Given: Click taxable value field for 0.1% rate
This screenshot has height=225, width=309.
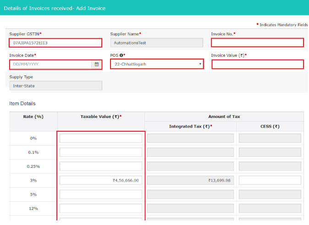Looking at the screenshot, I should click(101, 152).
